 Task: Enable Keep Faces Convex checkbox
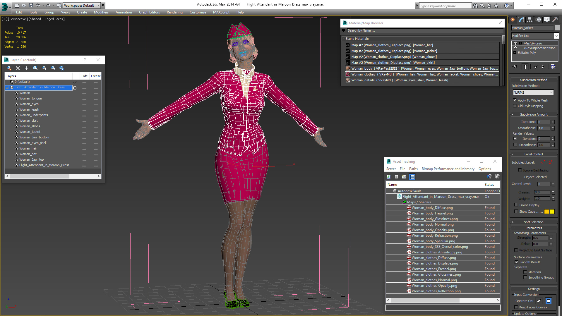pyautogui.click(x=516, y=307)
